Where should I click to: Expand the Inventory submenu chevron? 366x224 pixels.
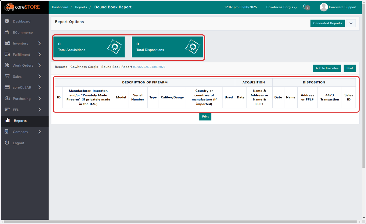40,43
